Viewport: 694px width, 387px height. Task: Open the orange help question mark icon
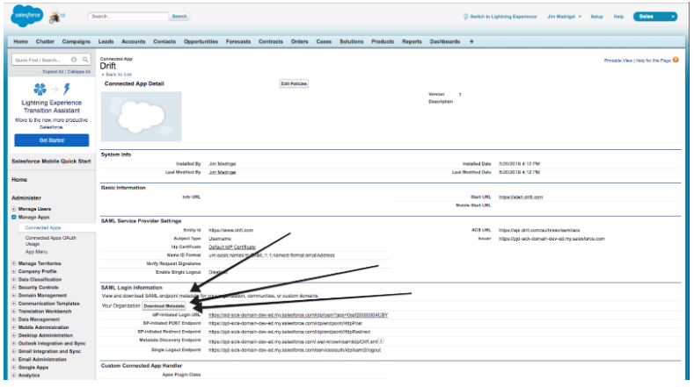coord(676,60)
